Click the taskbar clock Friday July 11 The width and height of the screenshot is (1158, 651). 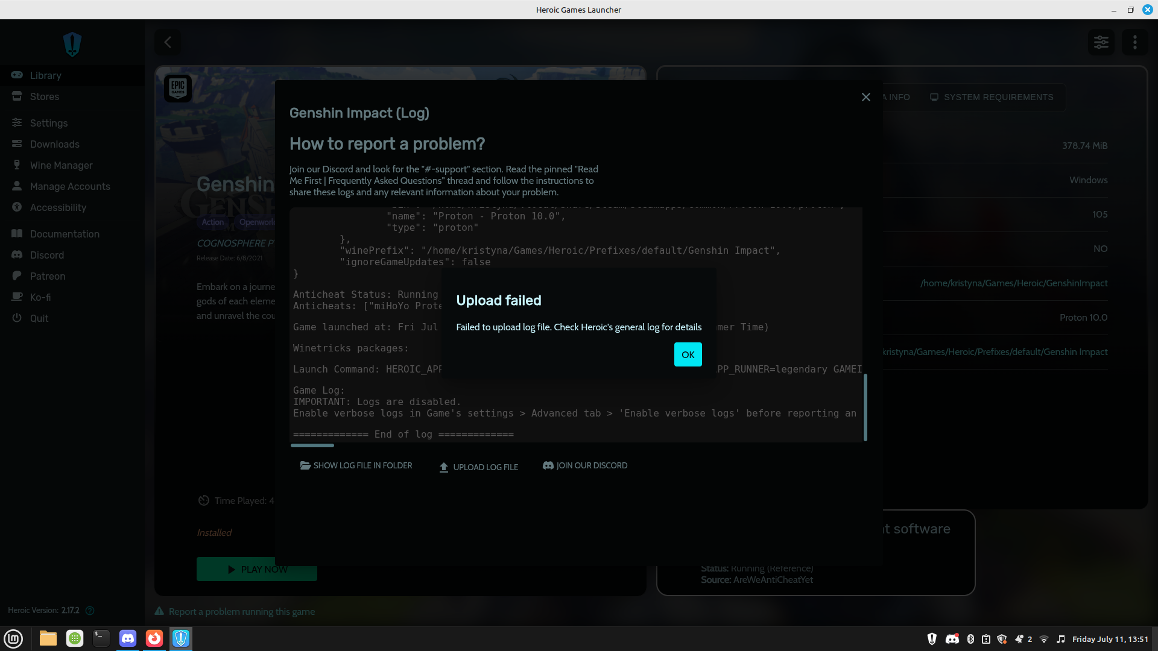[1110, 639]
